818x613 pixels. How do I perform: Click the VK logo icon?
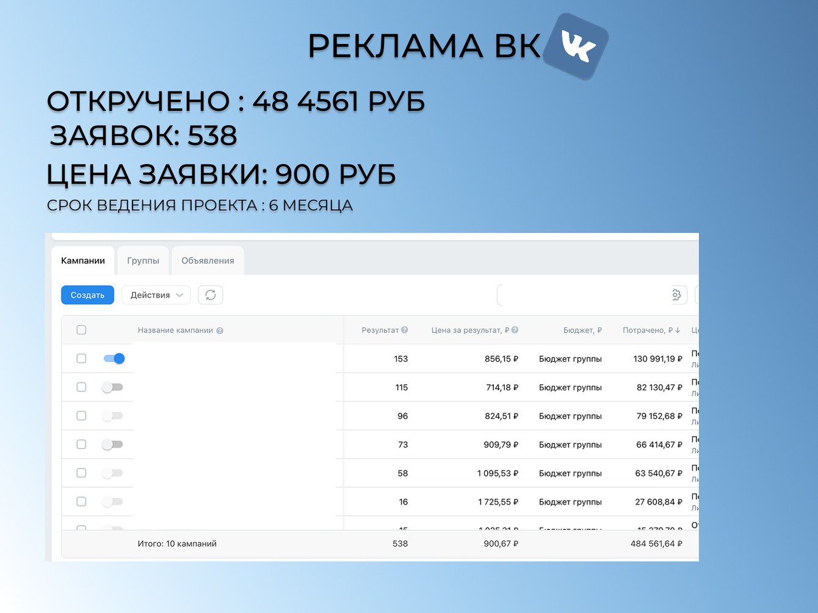click(x=576, y=46)
